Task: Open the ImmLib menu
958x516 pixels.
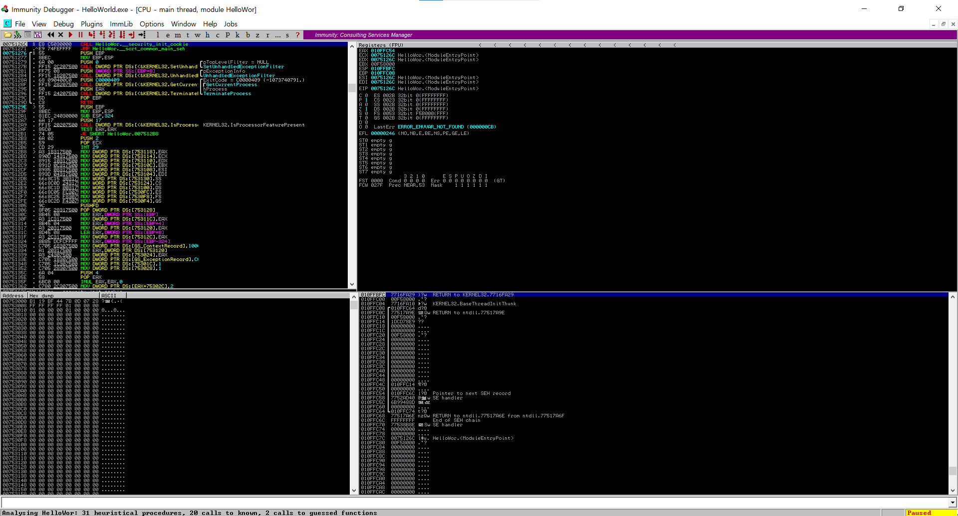Action: coord(121,24)
